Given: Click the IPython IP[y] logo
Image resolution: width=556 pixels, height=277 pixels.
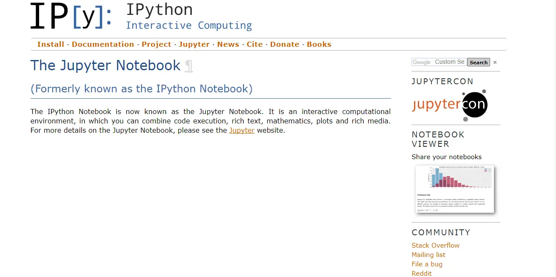Looking at the screenshot, I should [x=71, y=16].
